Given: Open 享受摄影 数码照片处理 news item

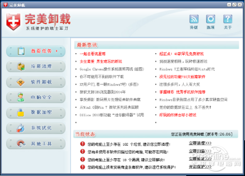Looking at the screenshot, I should pyautogui.click(x=110, y=100).
